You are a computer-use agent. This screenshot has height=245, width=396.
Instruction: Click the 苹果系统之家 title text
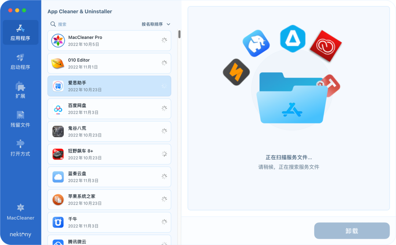point(81,196)
